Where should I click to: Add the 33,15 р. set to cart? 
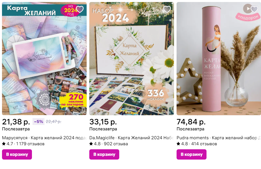coord(104,154)
